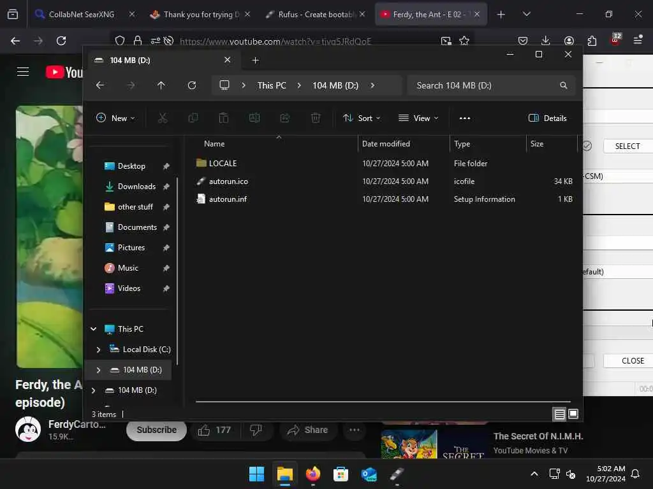Viewport: 653px width, 489px height.
Task: Click the Paste icon in Explorer toolbar
Action: (x=224, y=118)
